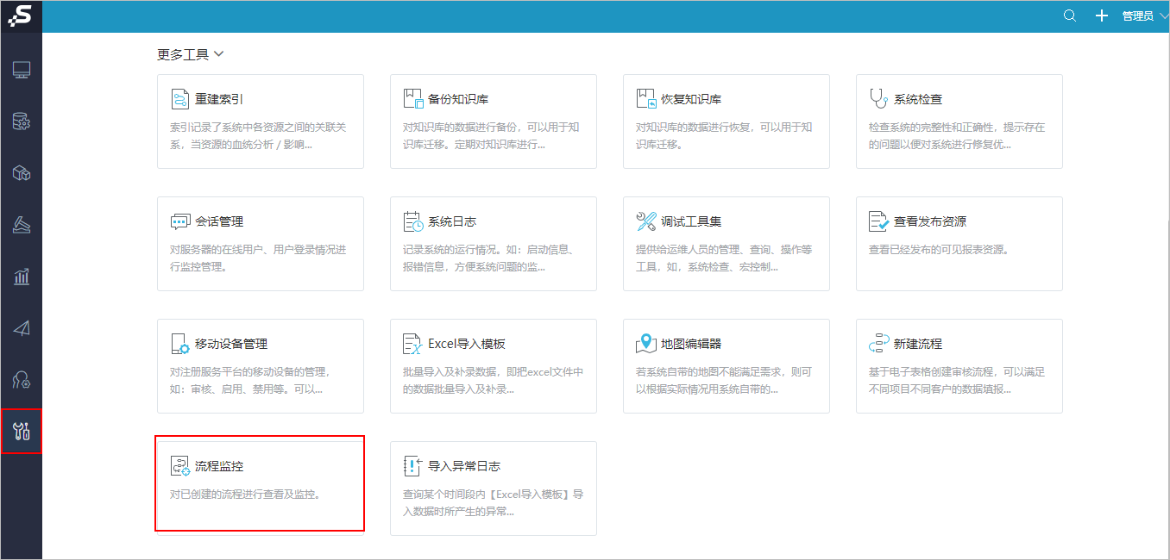Open the 调试工具集 title link

click(691, 221)
